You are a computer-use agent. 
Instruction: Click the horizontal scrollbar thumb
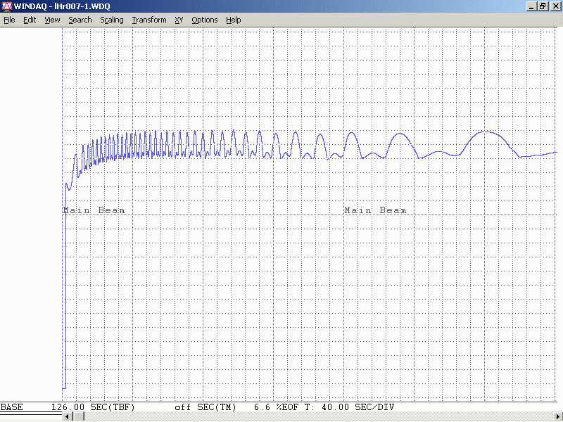78,416
